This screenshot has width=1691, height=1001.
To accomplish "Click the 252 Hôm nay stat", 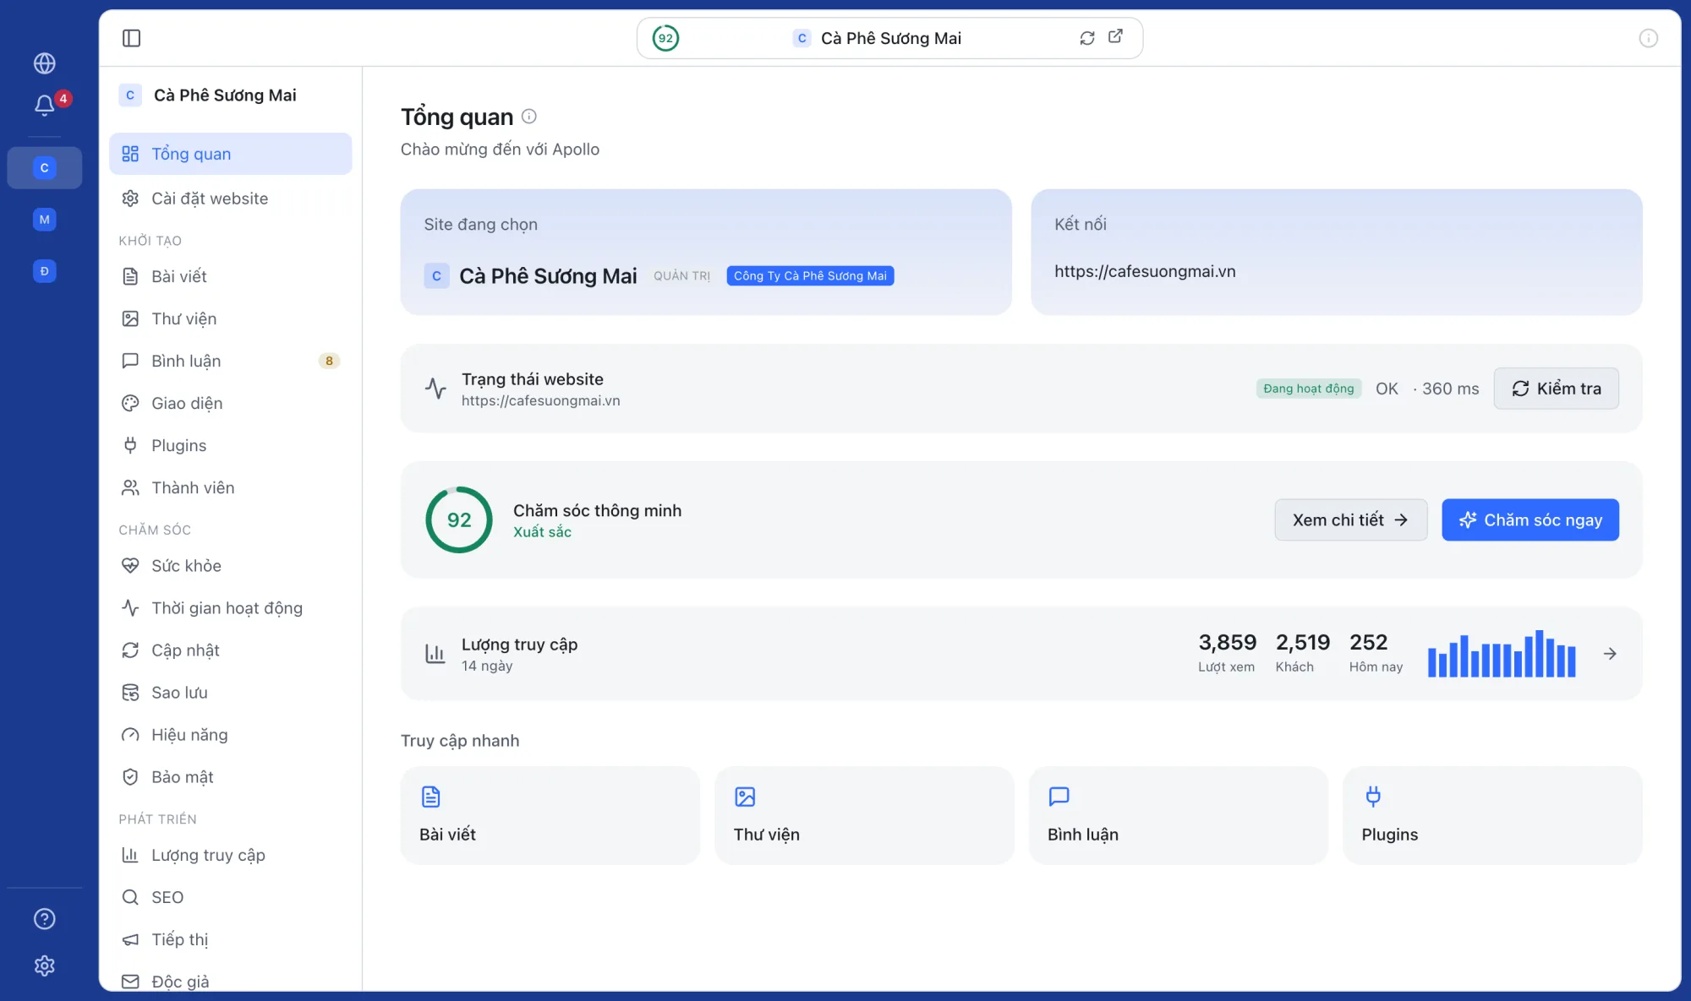I will point(1376,653).
